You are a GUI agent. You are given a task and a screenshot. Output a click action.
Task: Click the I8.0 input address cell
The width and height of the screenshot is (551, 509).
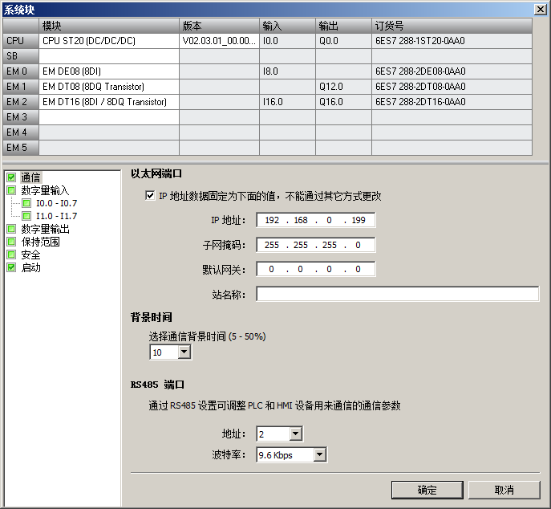[287, 71]
